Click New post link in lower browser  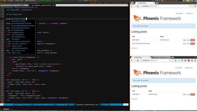coord(134,99)
